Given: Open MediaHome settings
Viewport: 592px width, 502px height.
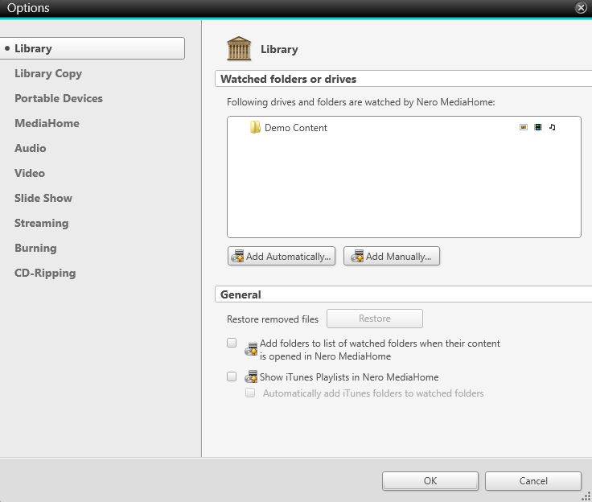Looking at the screenshot, I should click(x=47, y=123).
